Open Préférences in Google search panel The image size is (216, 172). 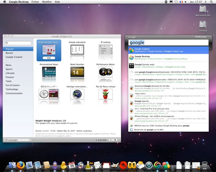201,37
